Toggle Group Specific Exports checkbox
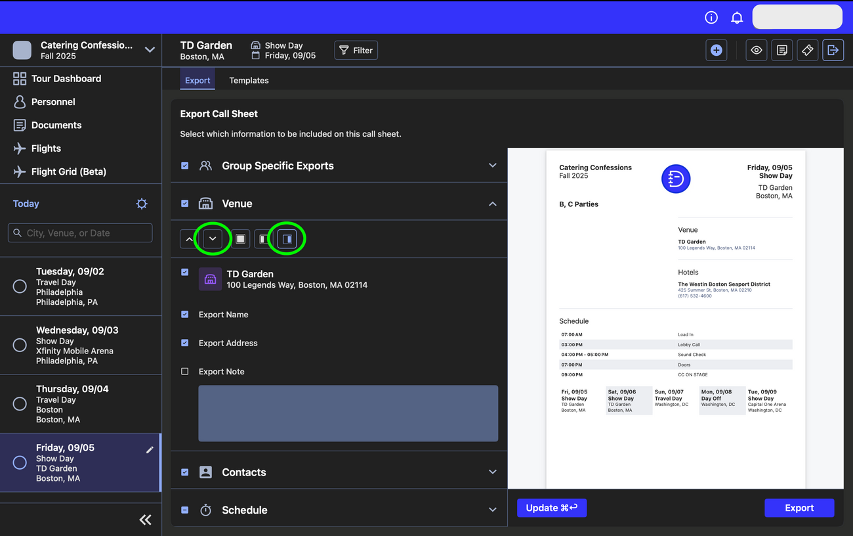 [x=185, y=166]
